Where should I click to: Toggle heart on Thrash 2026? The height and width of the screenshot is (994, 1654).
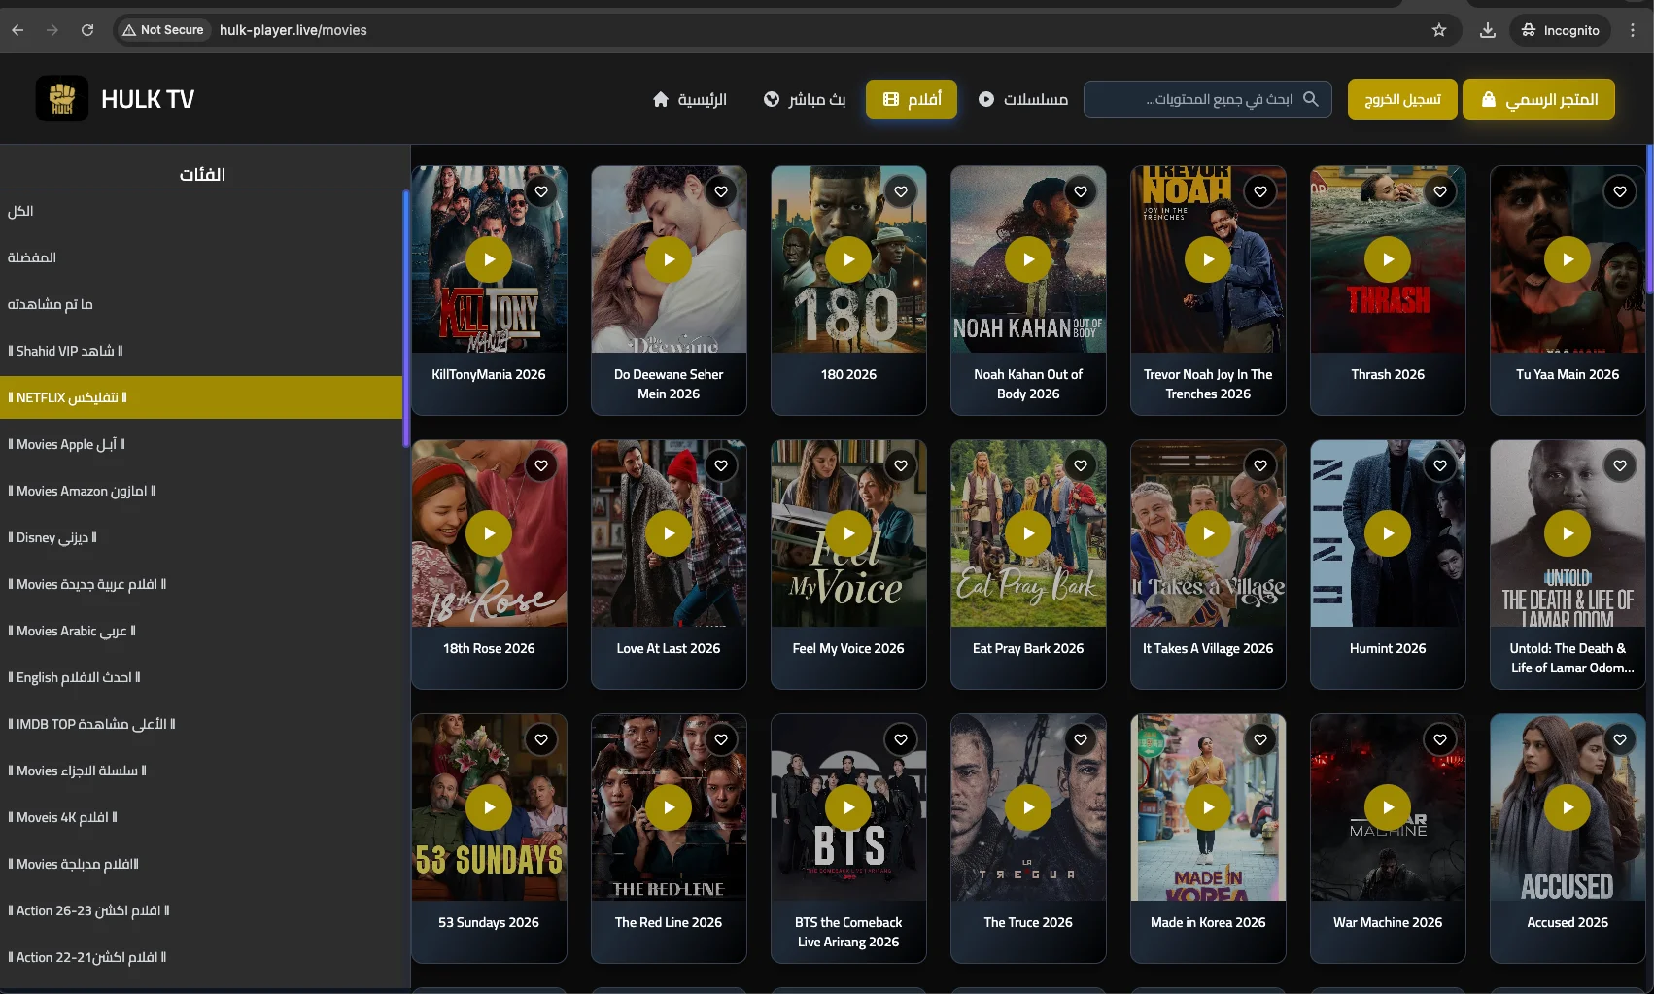click(1440, 191)
